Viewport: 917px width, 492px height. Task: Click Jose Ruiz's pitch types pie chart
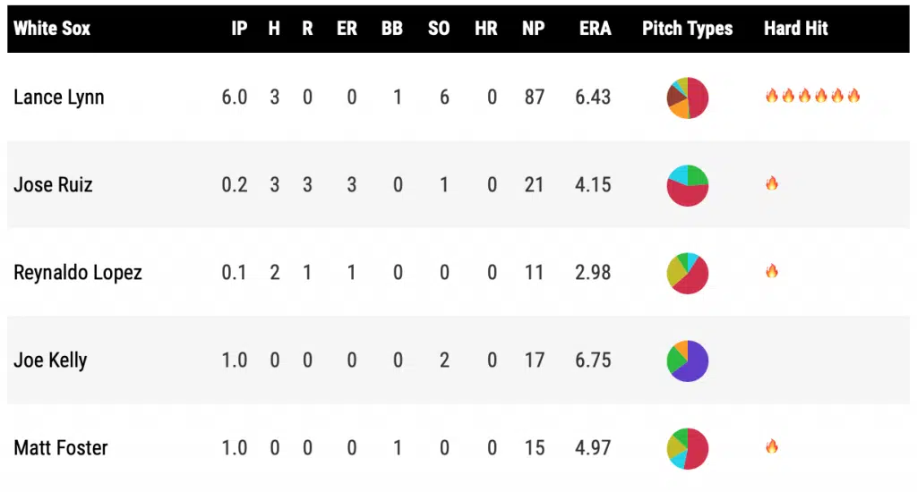(688, 185)
